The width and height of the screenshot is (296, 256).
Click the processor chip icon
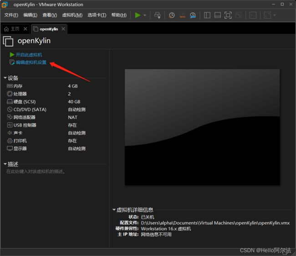point(10,94)
